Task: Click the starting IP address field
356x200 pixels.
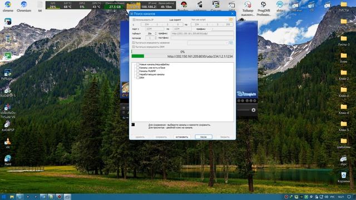Action: (162, 24)
